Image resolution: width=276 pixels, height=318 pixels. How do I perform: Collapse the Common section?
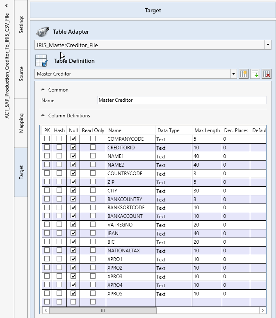coord(43,90)
